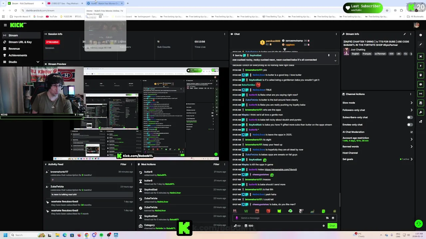Open Channel Actions panel three-dot menu
Viewport: 426px width, 239px height.
coord(411,94)
